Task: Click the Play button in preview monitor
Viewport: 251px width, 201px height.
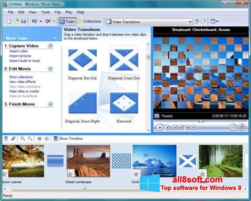Action: (159, 127)
